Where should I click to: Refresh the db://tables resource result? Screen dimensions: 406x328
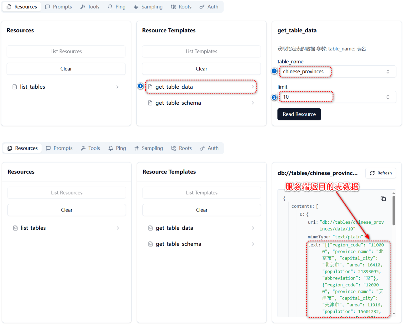point(381,173)
